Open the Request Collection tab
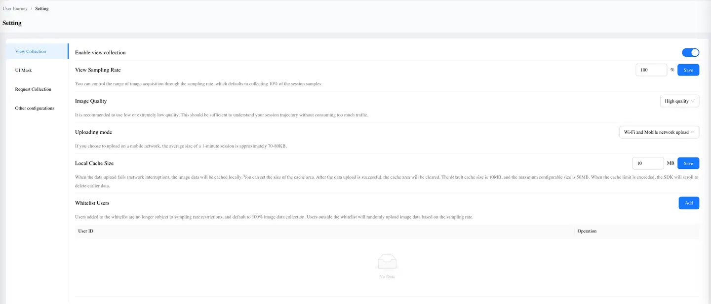711x304 pixels. [x=33, y=89]
